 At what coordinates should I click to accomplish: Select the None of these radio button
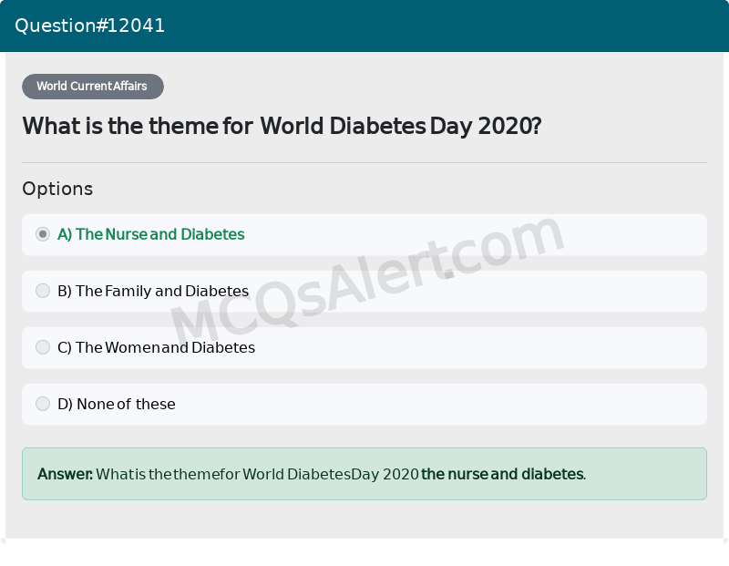pos(43,404)
